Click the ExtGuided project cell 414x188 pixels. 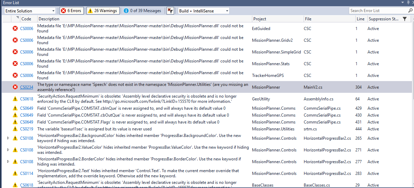tap(261, 29)
